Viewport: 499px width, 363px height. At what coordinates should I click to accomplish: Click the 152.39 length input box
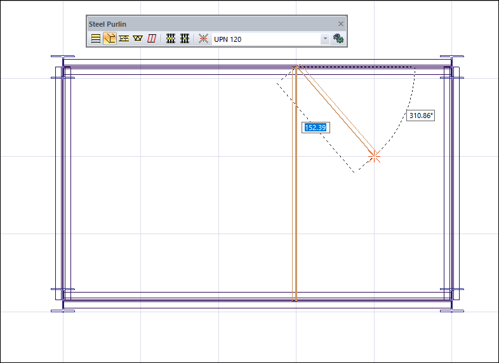315,128
